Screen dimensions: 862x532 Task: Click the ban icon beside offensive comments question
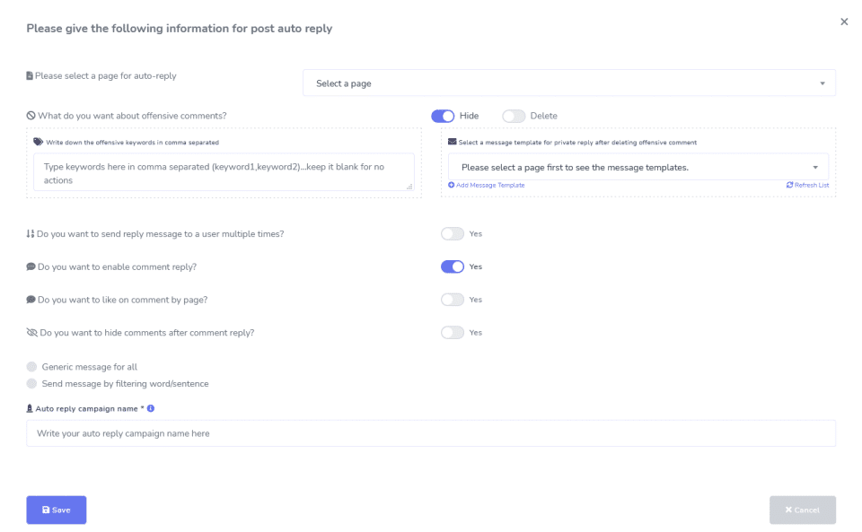(x=31, y=116)
